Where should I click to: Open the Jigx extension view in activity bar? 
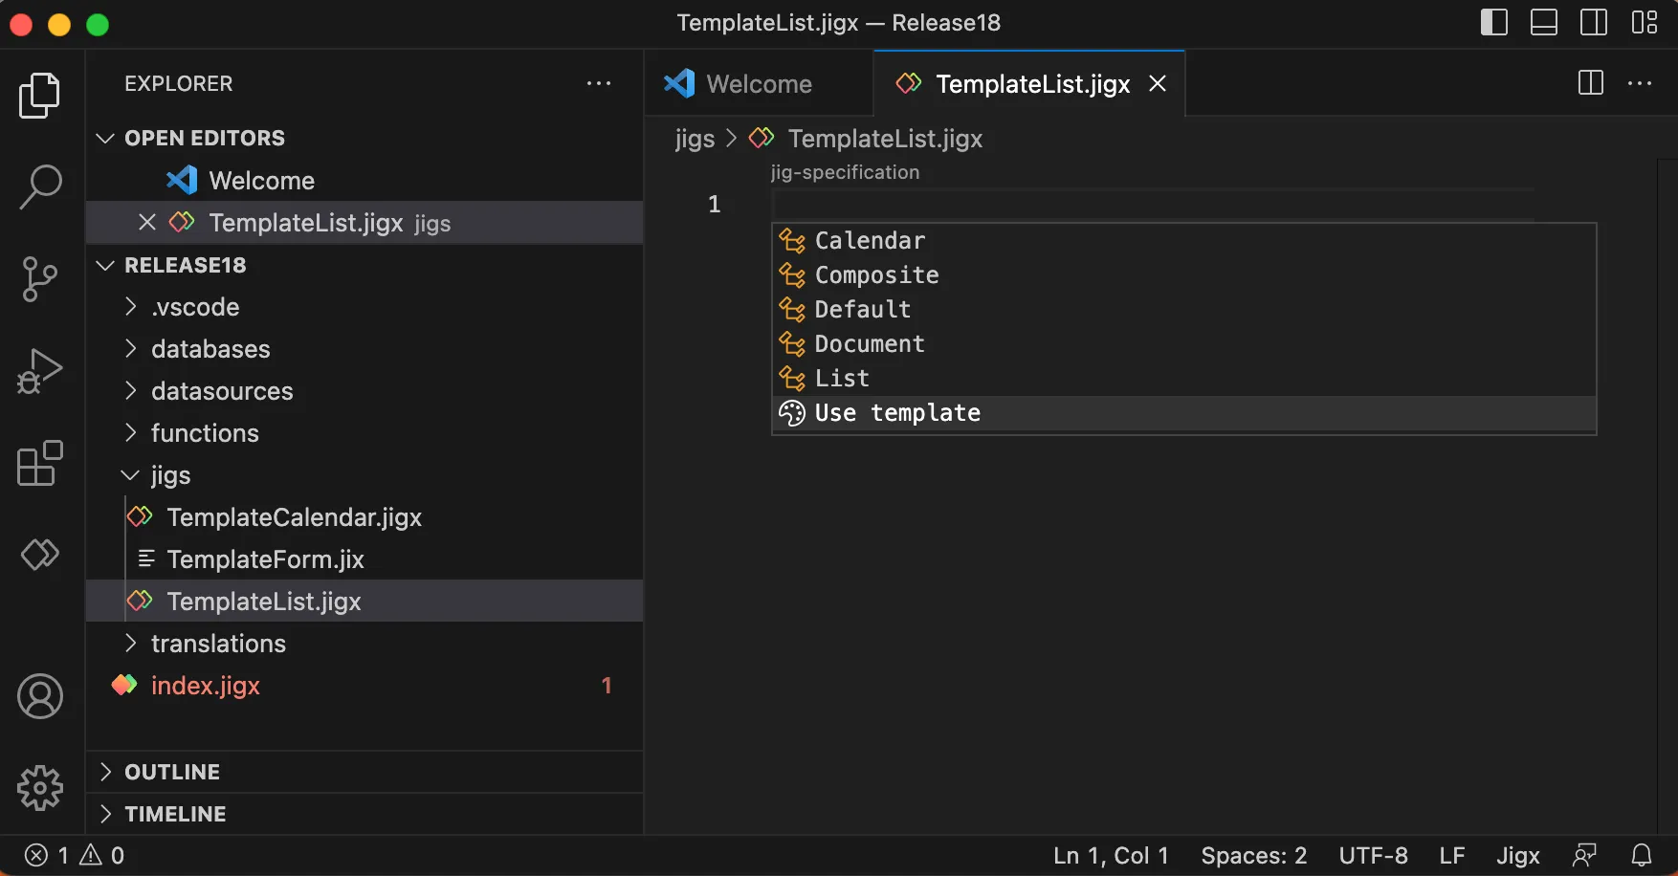click(40, 554)
